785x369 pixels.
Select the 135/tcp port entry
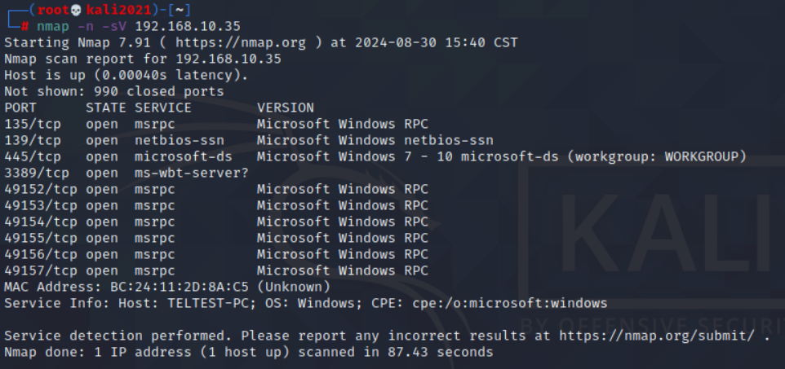[x=33, y=124]
